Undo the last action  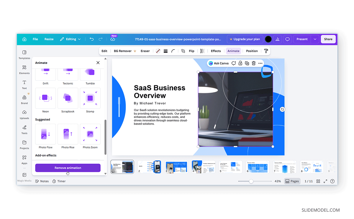92,39
